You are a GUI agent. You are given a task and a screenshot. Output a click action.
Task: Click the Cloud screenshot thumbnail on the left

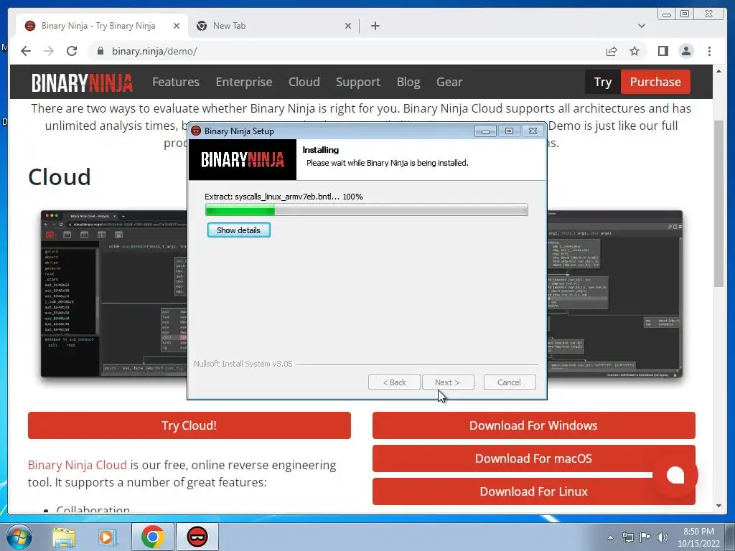click(x=114, y=293)
